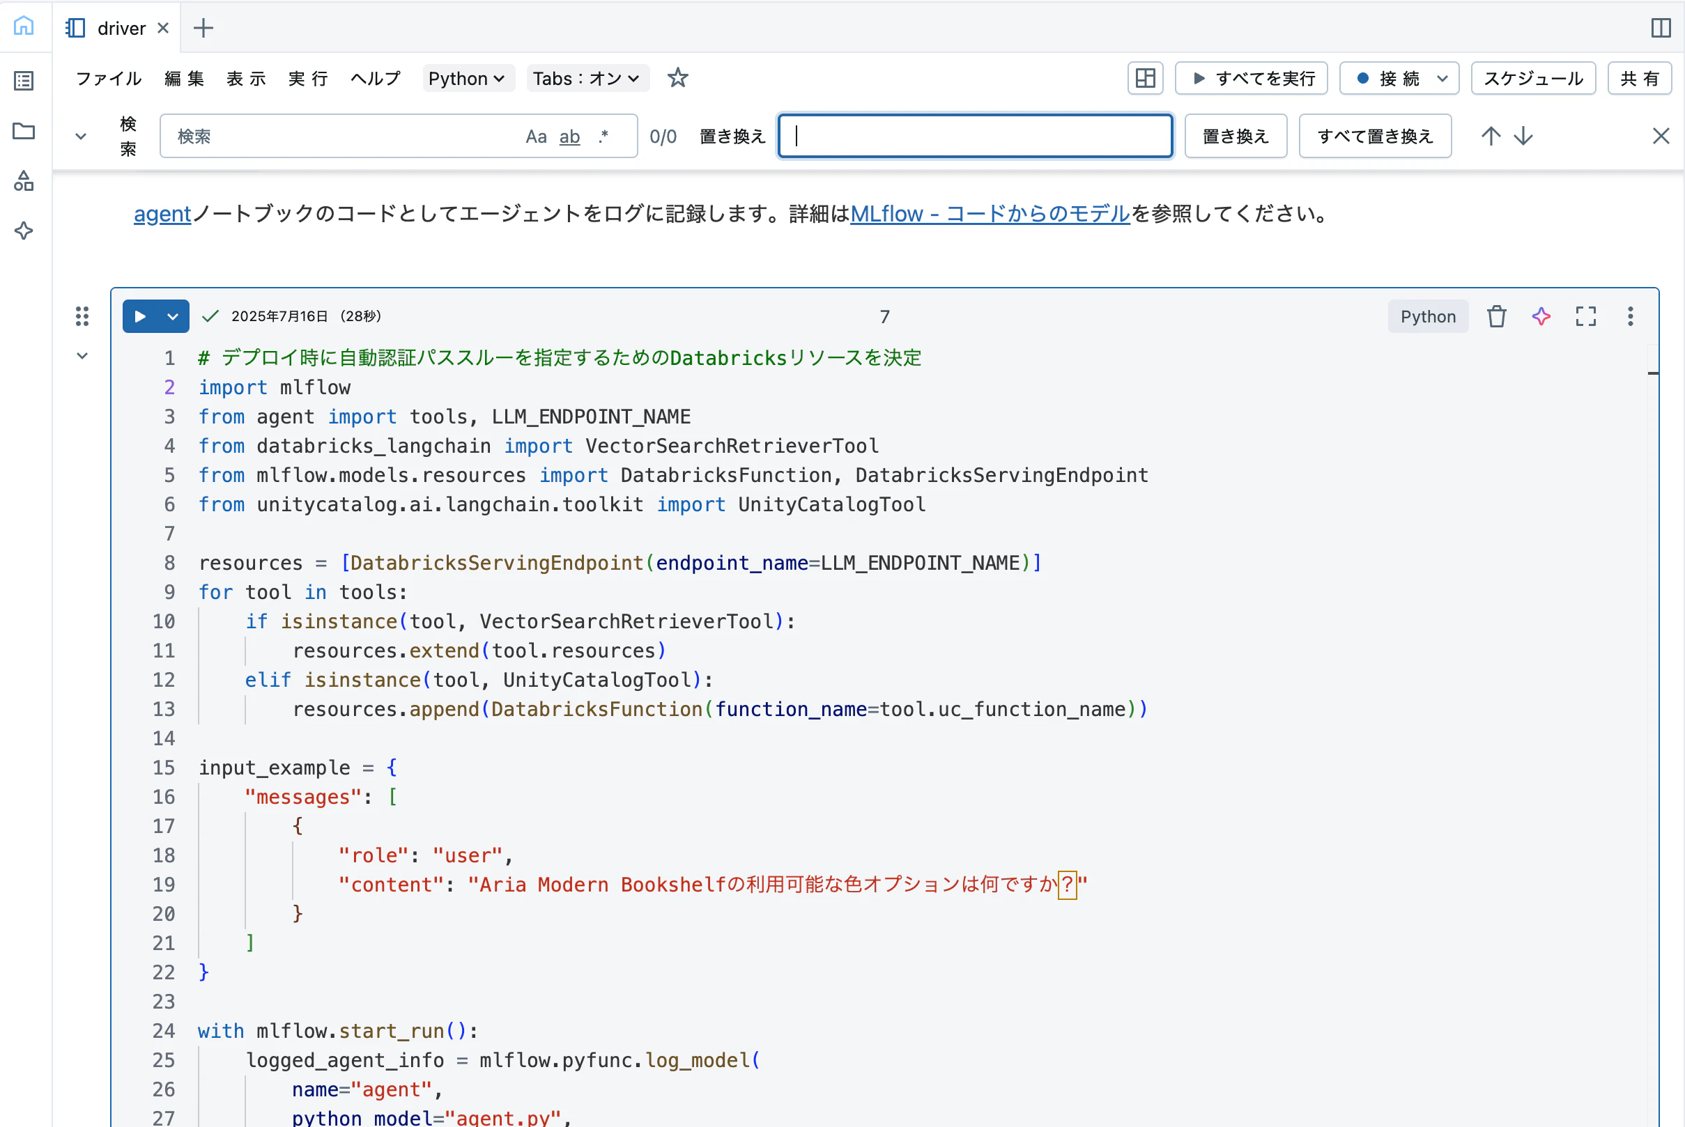Open run options dropdown beside play
This screenshot has width=1685, height=1127.
click(174, 316)
